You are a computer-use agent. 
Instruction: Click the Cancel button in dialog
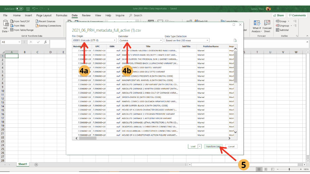coord(231,146)
